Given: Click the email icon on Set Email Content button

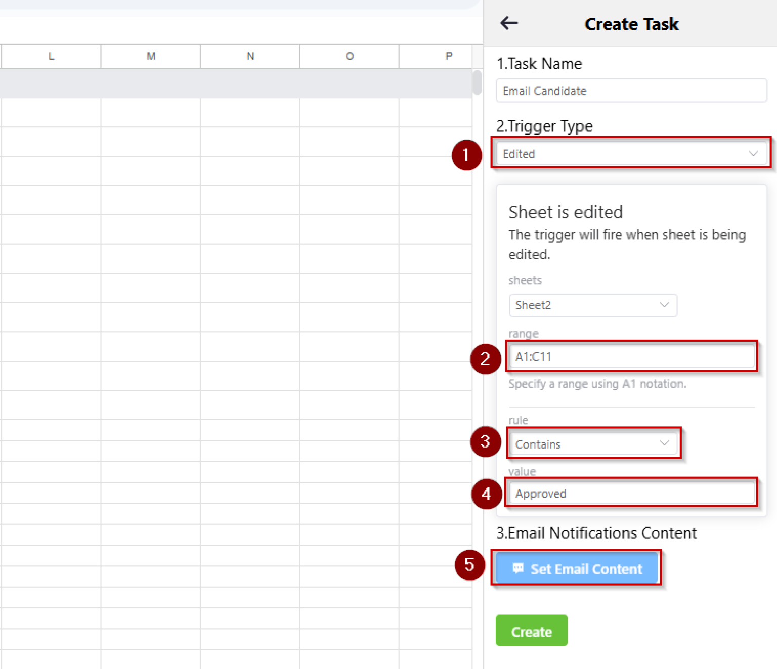Looking at the screenshot, I should [517, 568].
